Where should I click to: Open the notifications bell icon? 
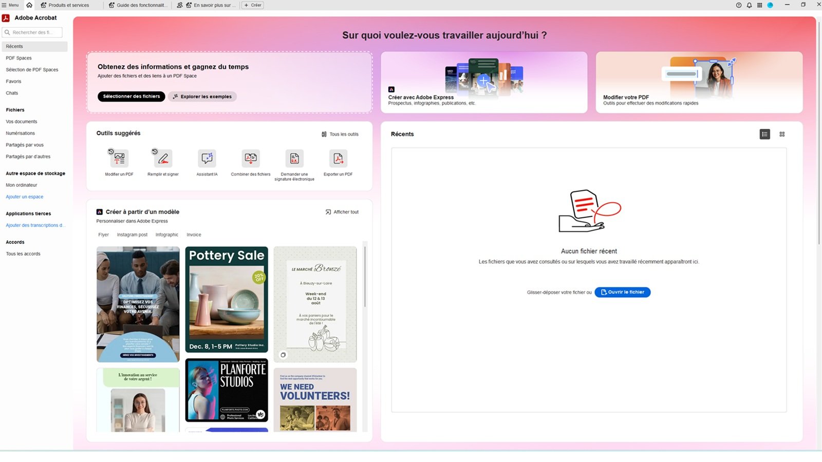tap(749, 5)
